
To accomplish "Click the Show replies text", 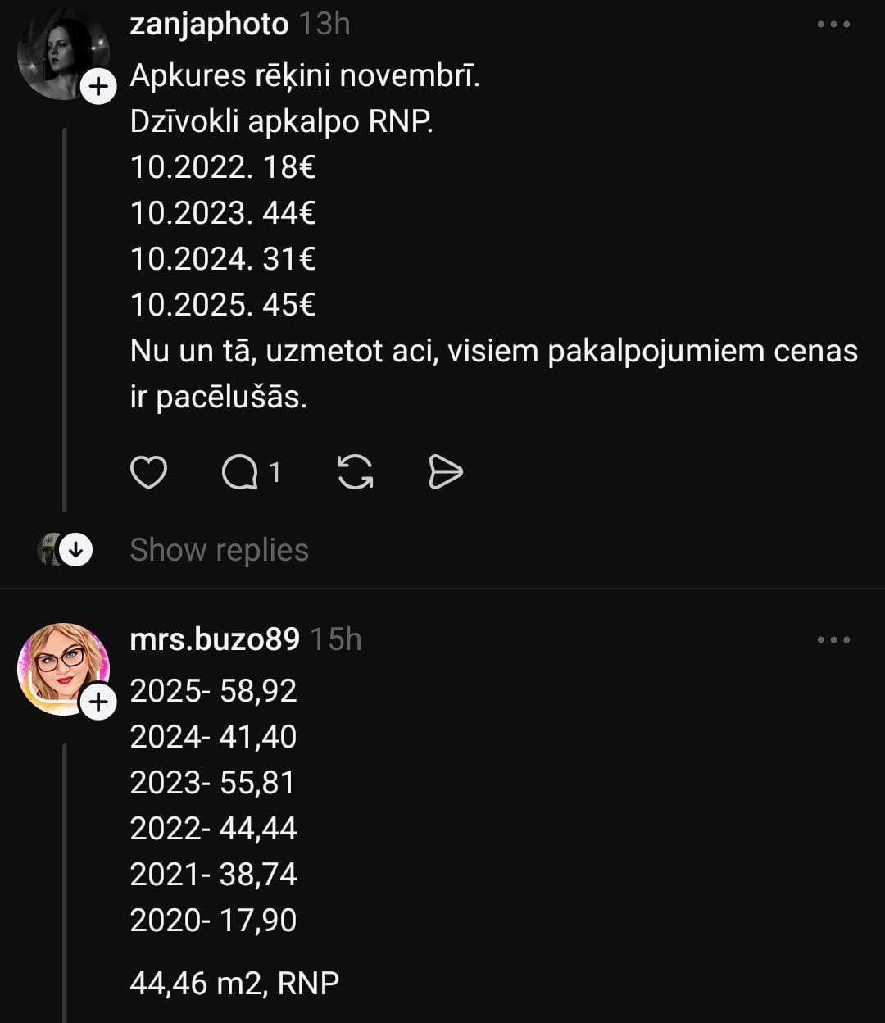I will (x=219, y=550).
